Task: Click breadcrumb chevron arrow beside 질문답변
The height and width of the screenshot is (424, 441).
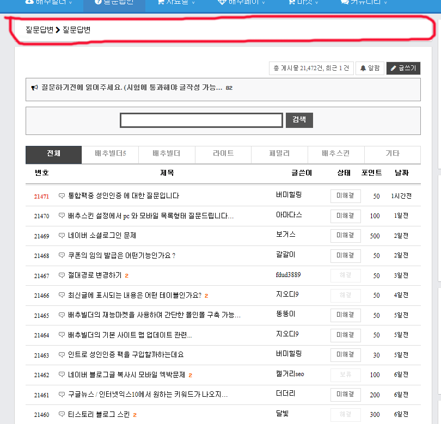Action: 58,30
